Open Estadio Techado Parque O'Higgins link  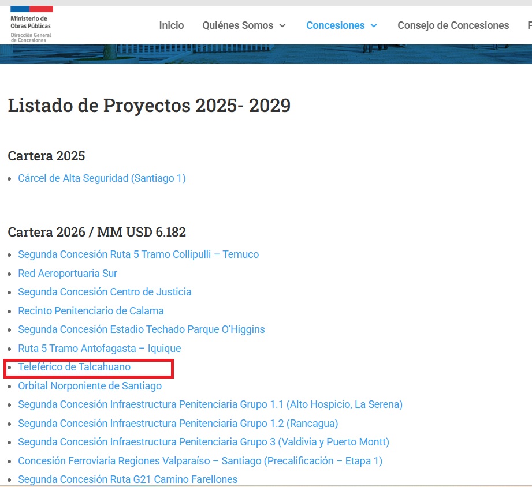(x=141, y=329)
